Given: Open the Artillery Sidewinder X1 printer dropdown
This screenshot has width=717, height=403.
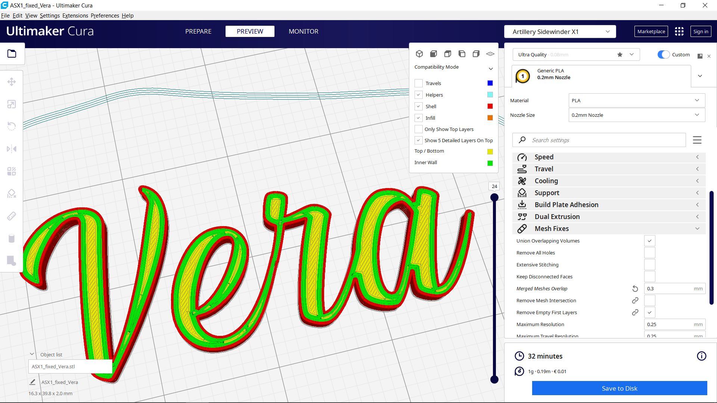Looking at the screenshot, I should pos(560,31).
